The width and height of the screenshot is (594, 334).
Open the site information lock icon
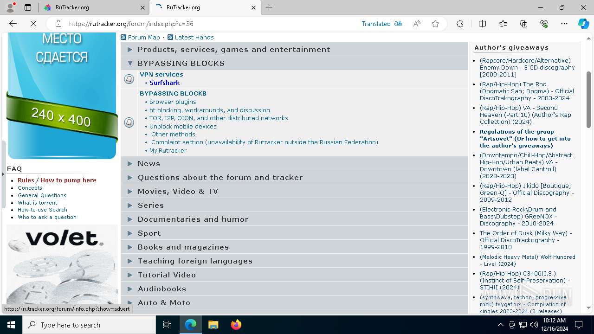coord(58,24)
